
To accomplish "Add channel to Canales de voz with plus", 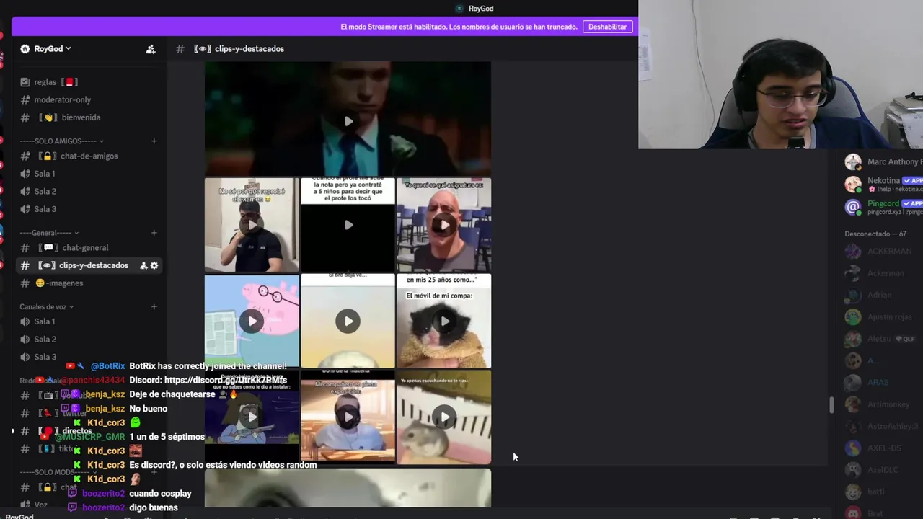I will pyautogui.click(x=154, y=307).
